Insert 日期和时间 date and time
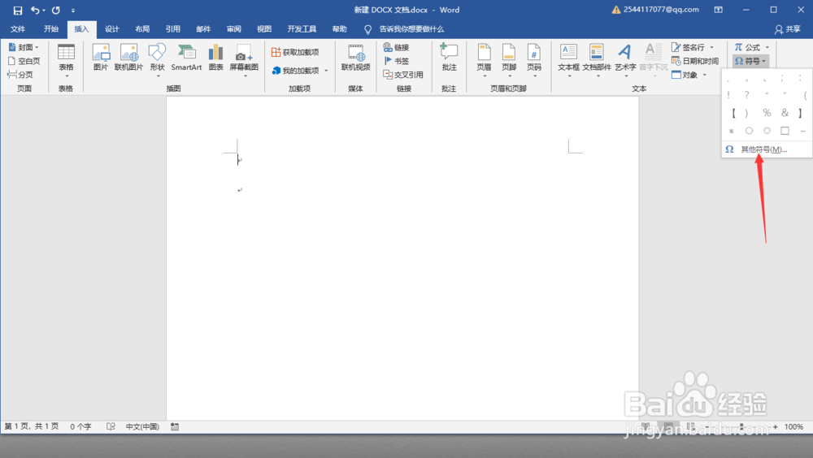Screen dimensions: 813x458 (695, 61)
